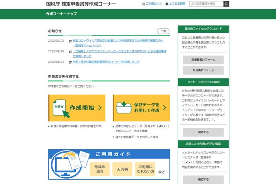Select 入力例 in guide banner

tap(122, 169)
